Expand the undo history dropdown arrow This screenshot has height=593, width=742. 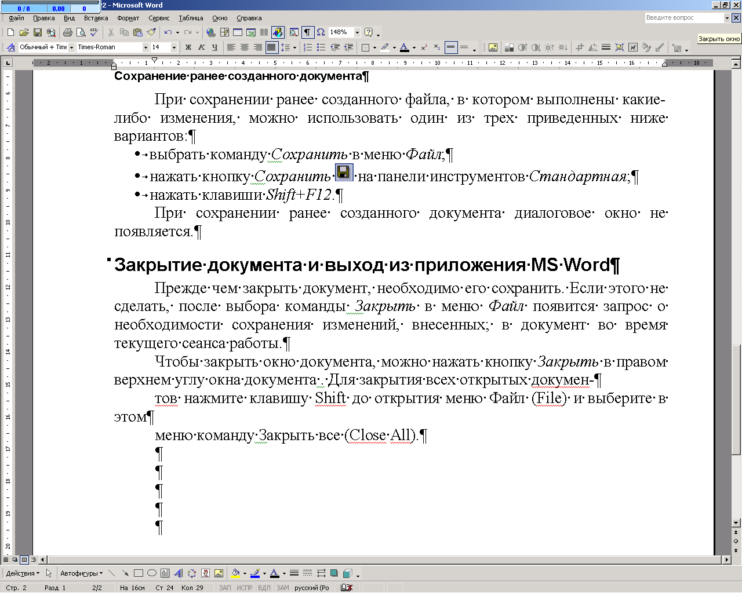(177, 32)
